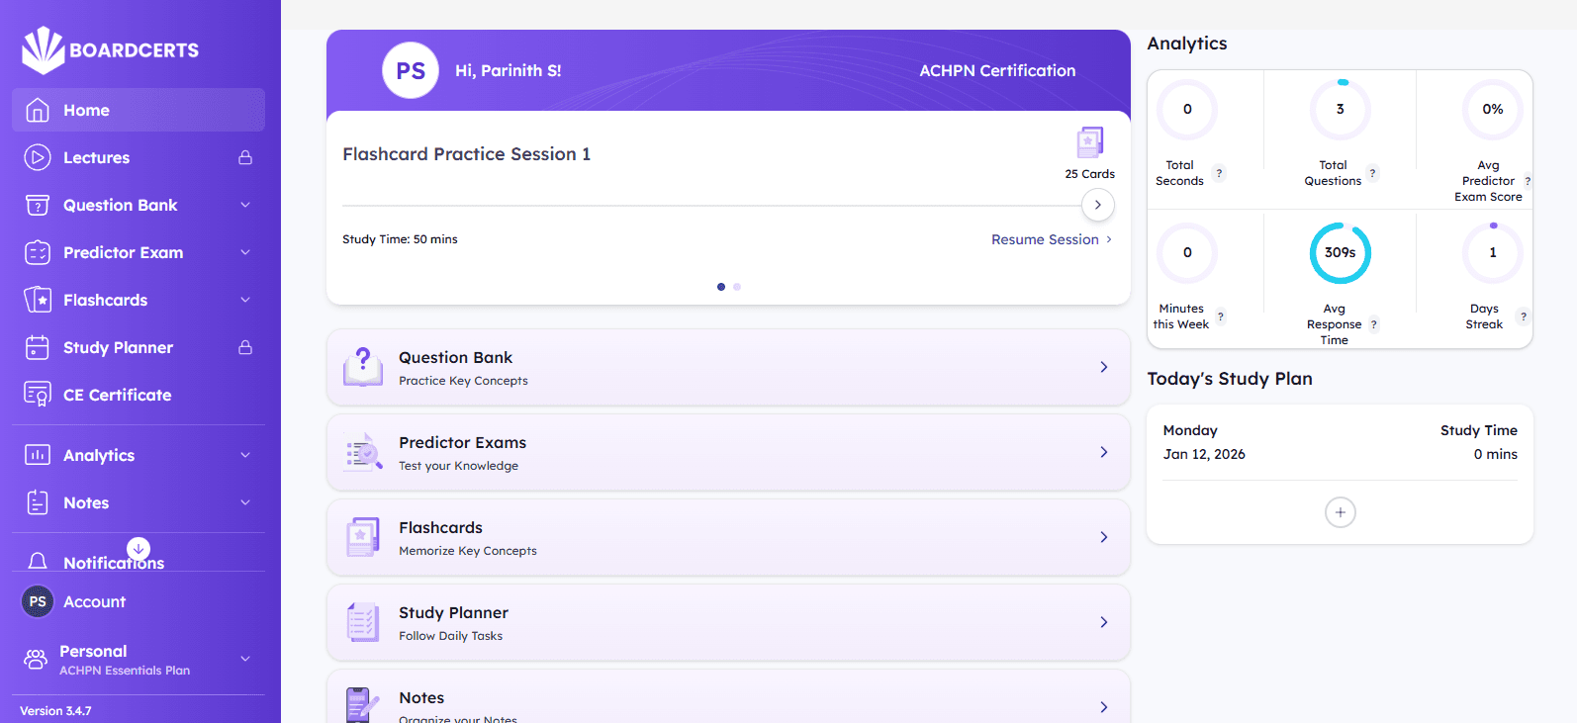Viewport: 1577px width, 723px height.
Task: Expand the Notes sidebar menu
Action: pos(245,502)
